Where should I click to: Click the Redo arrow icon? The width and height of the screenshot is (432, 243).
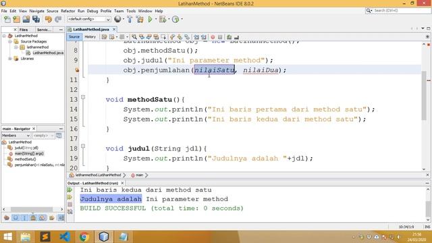pos(58,20)
